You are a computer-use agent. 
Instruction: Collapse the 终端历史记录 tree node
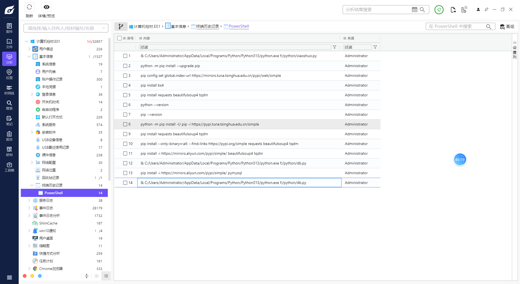pos(32,185)
